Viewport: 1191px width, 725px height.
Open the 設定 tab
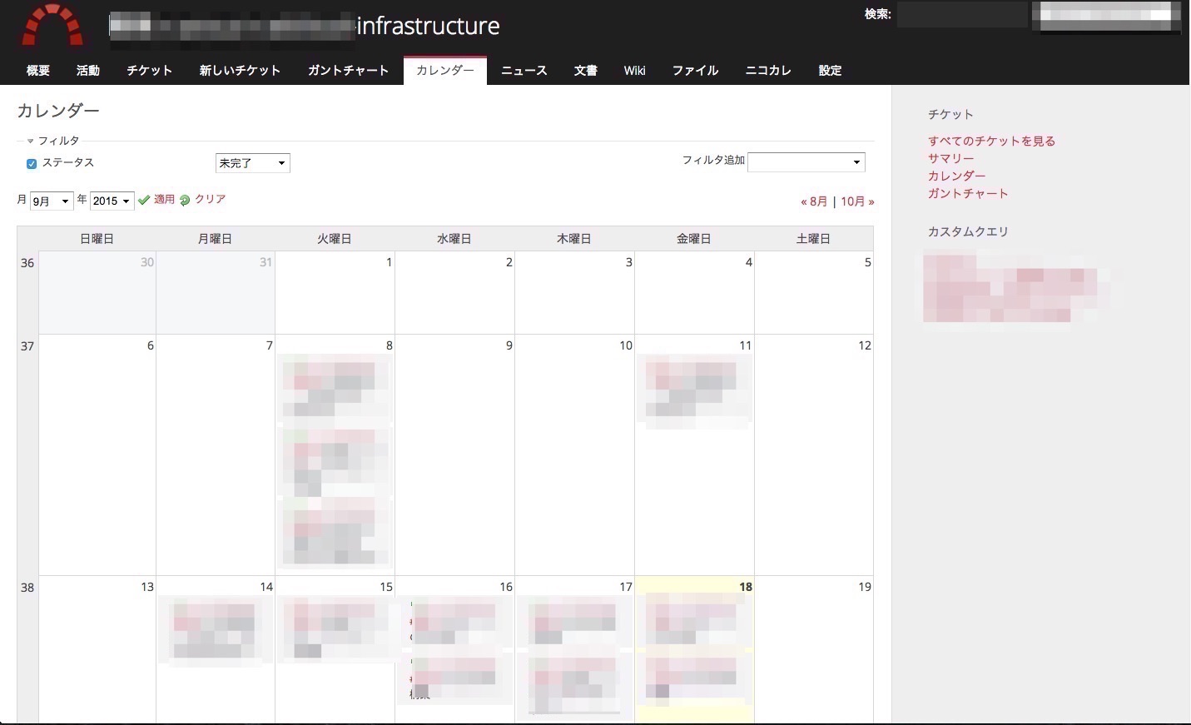[830, 71]
